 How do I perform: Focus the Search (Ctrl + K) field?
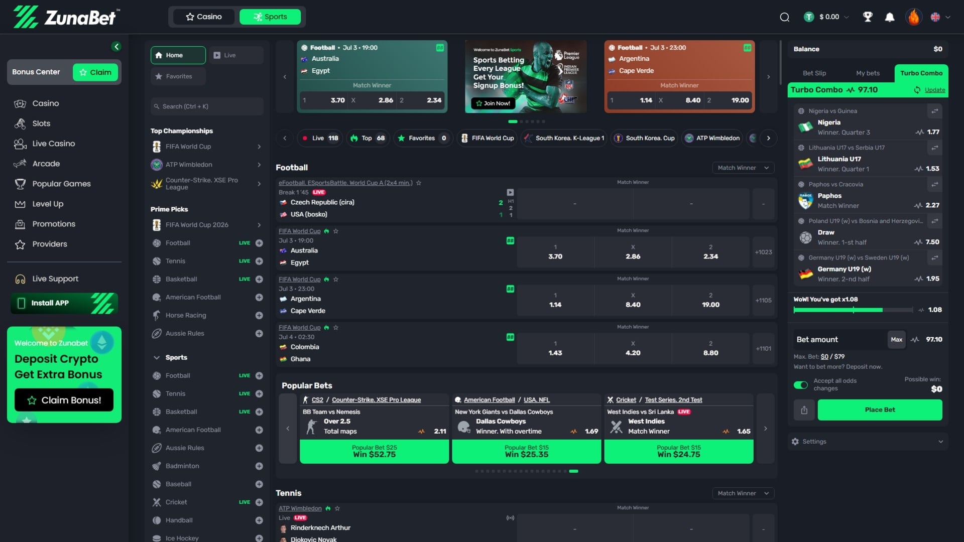pyautogui.click(x=207, y=106)
